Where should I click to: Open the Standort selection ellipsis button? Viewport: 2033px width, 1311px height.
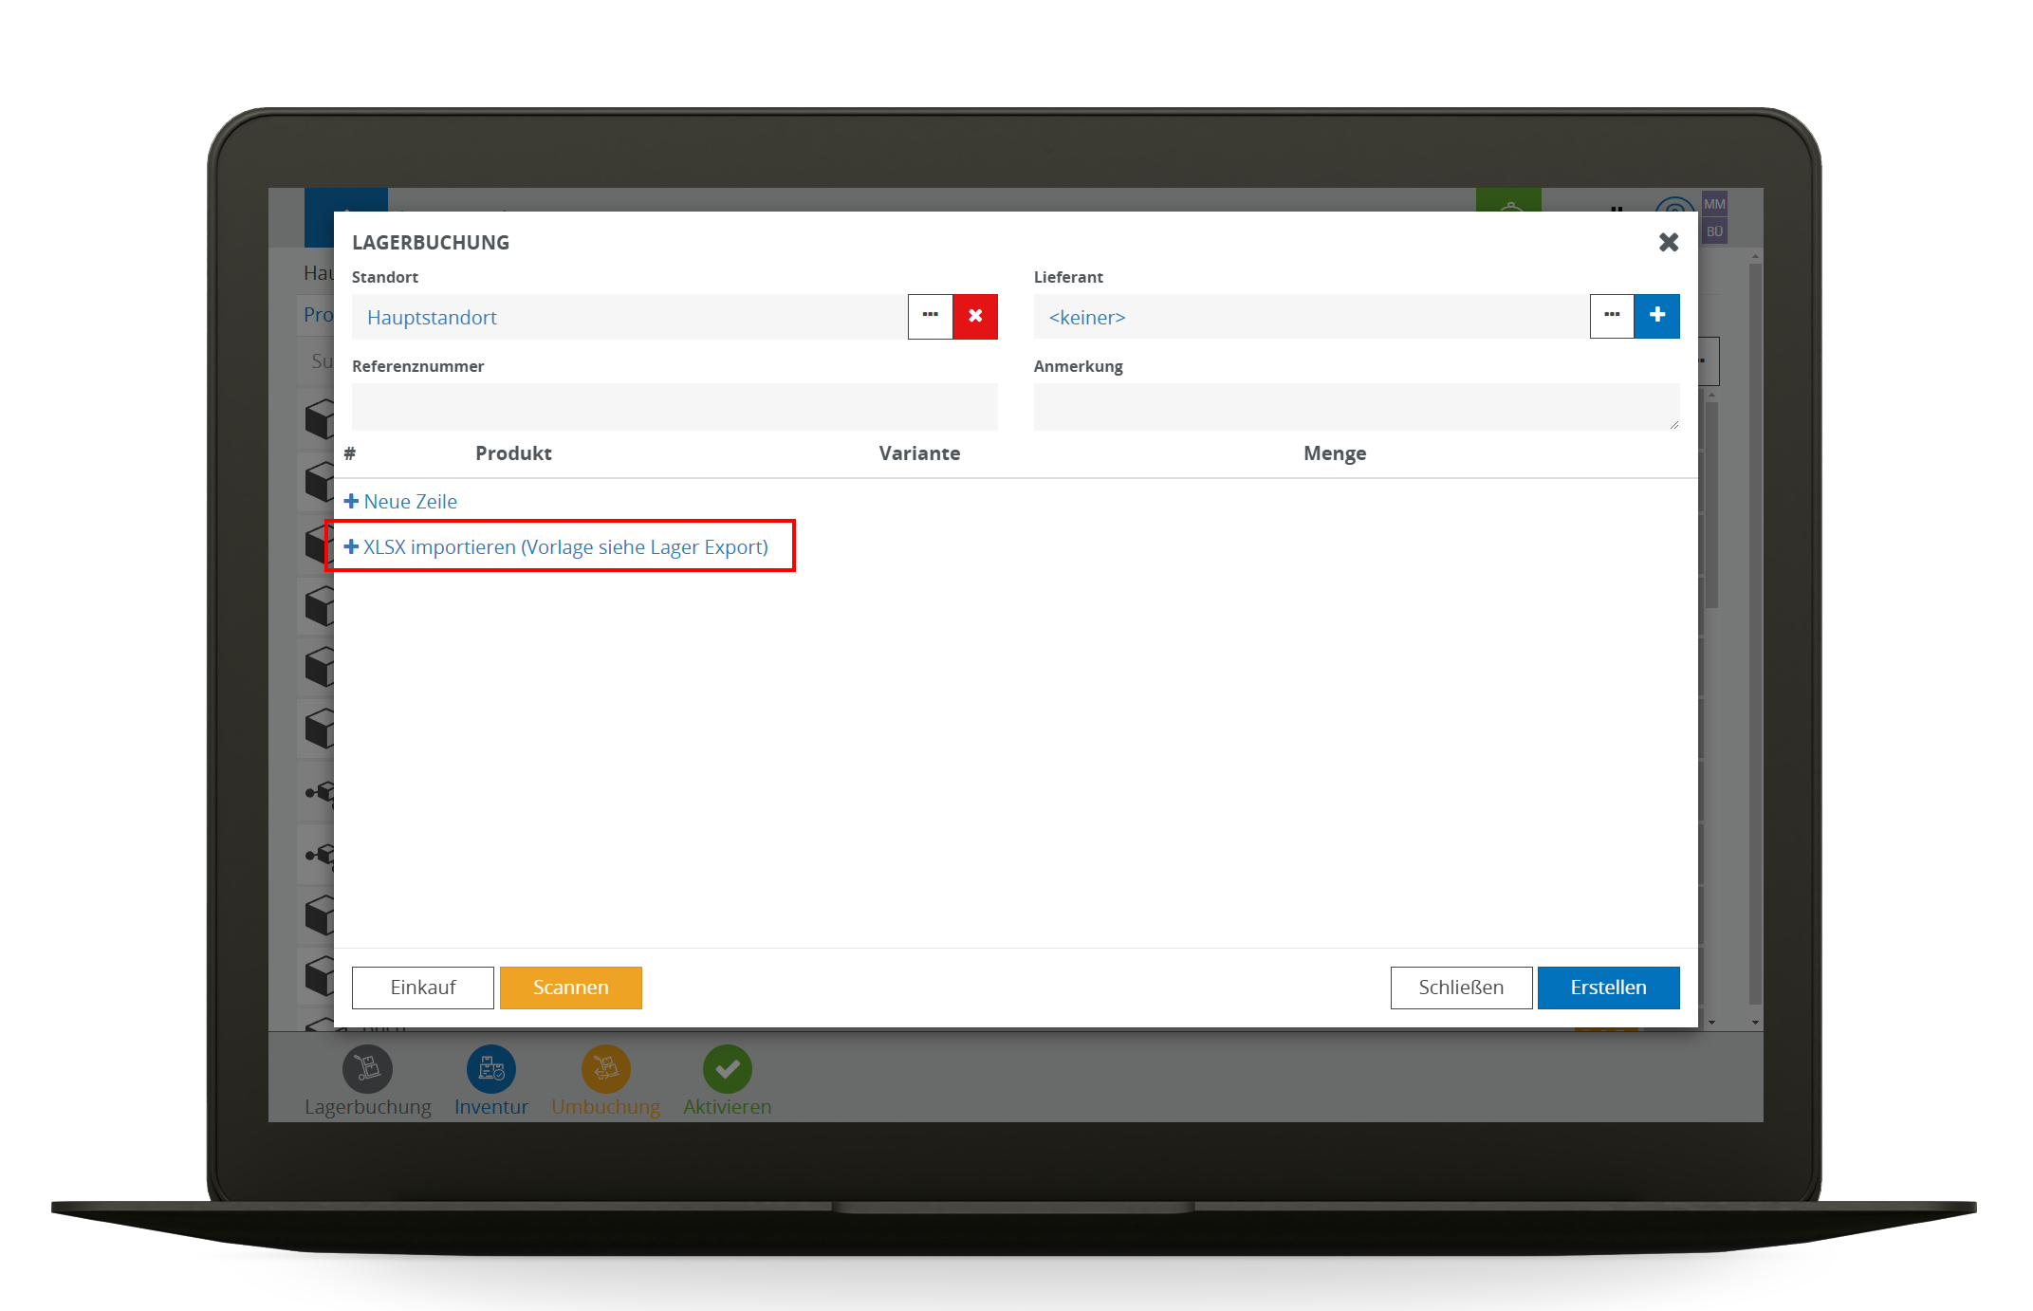[x=930, y=316]
